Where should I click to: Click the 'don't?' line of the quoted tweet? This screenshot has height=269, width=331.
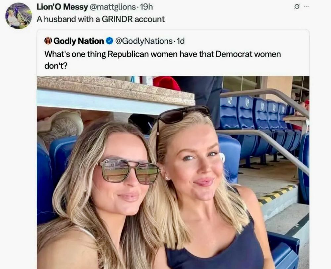(x=56, y=66)
